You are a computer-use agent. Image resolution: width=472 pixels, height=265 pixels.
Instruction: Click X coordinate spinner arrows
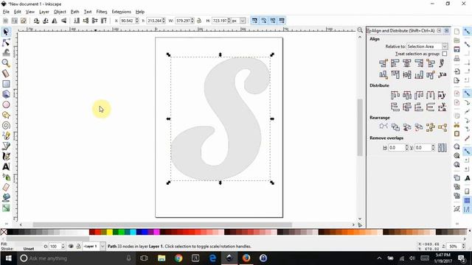(x=137, y=21)
